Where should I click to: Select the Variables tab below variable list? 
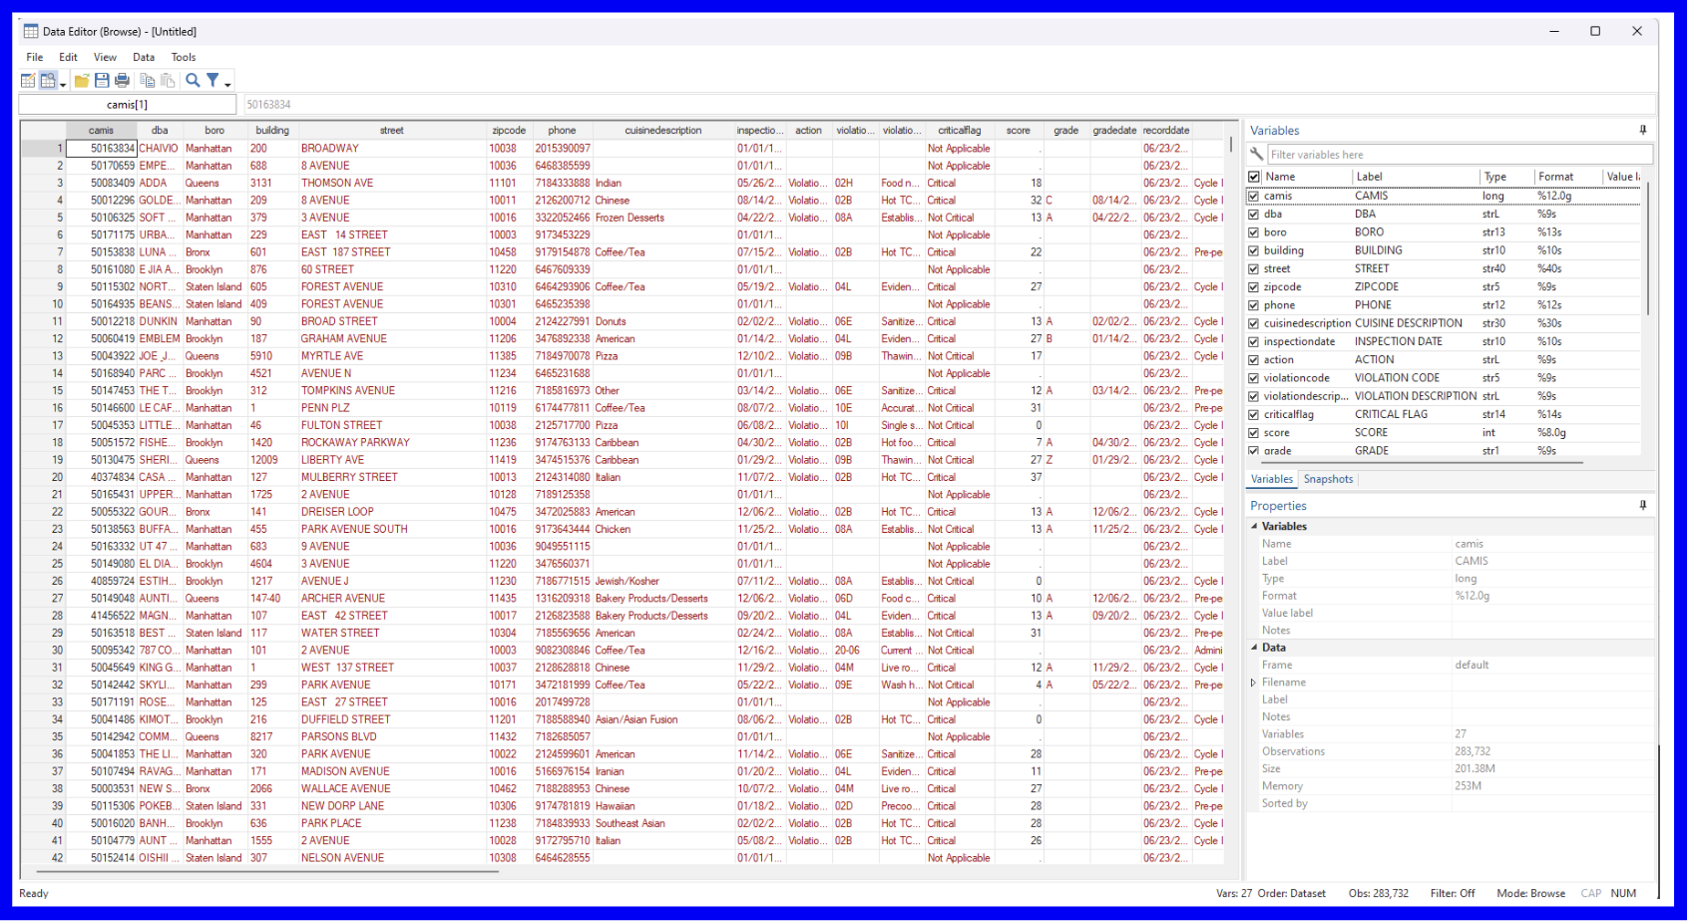[x=1272, y=479]
